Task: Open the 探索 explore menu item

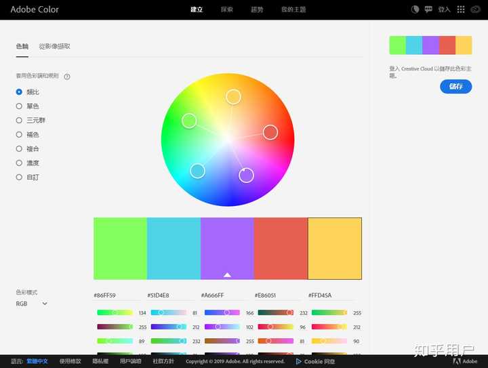Action: pyautogui.click(x=227, y=9)
